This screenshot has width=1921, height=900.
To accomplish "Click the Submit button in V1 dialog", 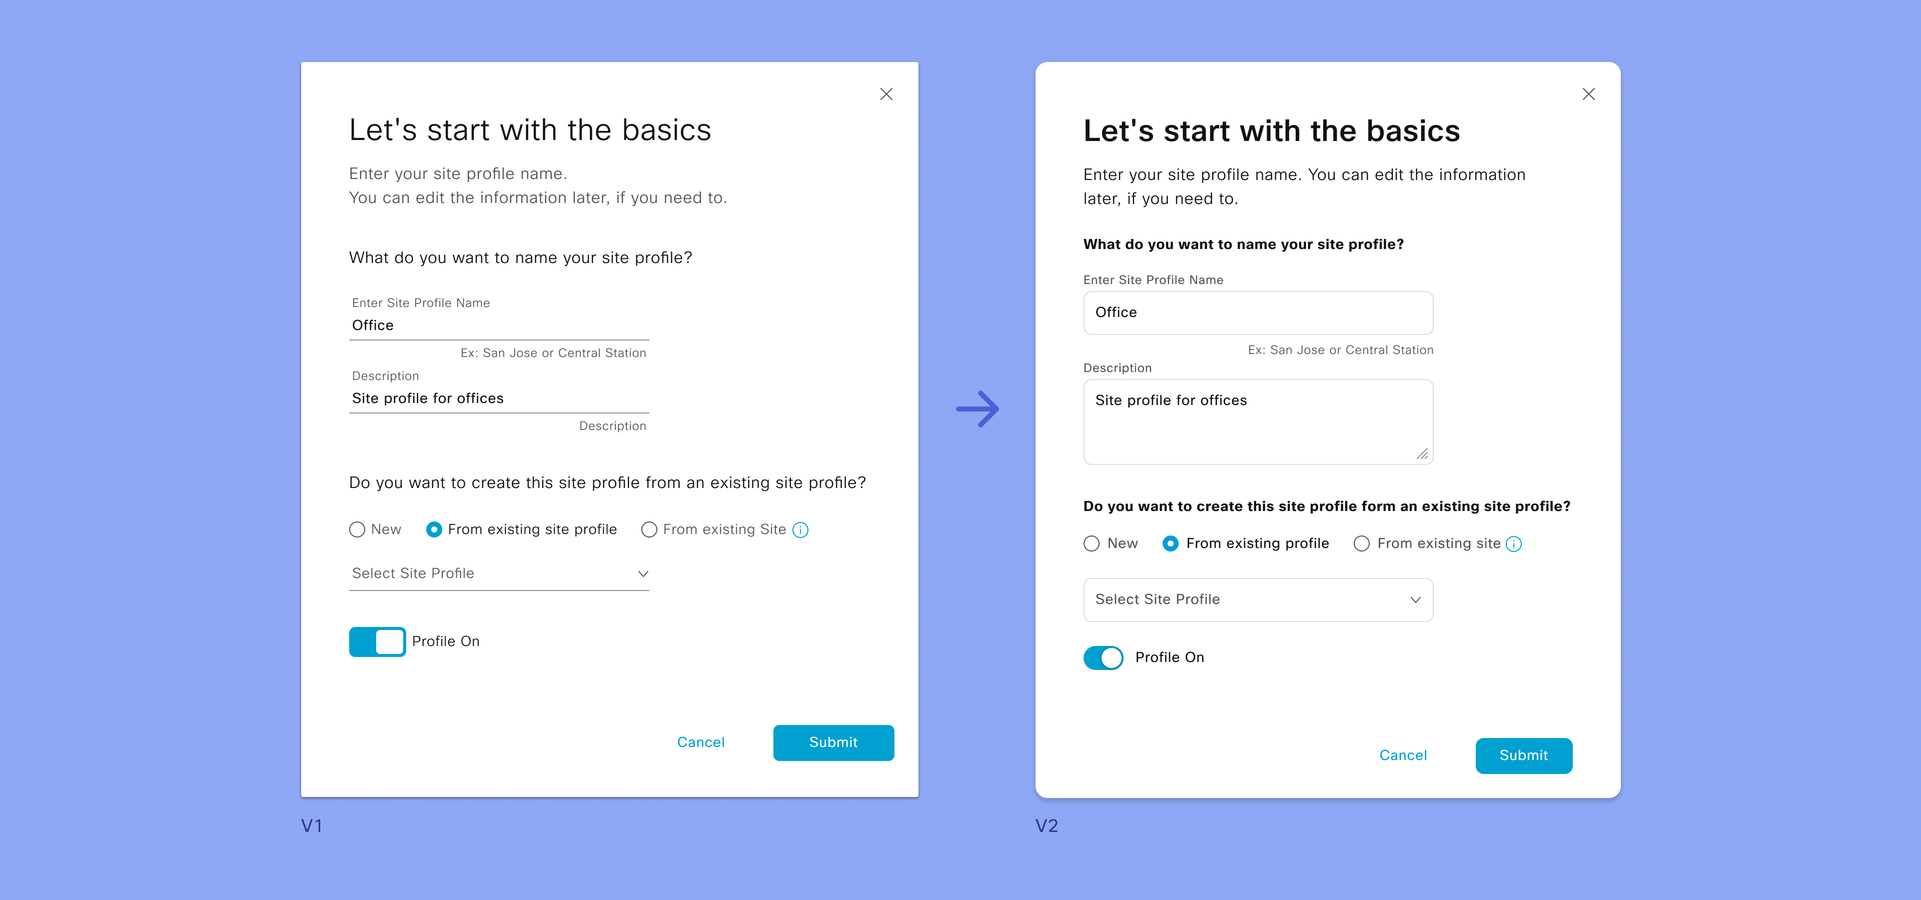I will pyautogui.click(x=834, y=743).
